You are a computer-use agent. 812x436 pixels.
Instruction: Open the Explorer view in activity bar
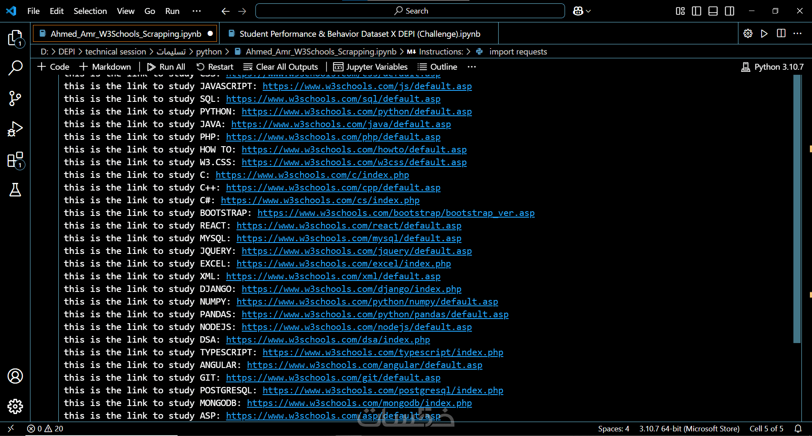pos(15,38)
